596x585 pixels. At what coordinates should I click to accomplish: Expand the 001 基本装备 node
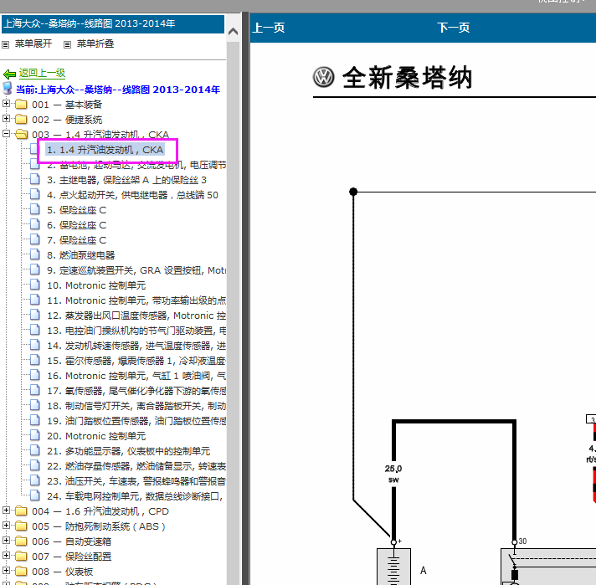click(x=6, y=104)
